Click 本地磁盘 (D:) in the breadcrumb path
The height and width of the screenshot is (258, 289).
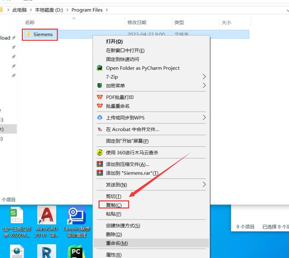click(50, 10)
